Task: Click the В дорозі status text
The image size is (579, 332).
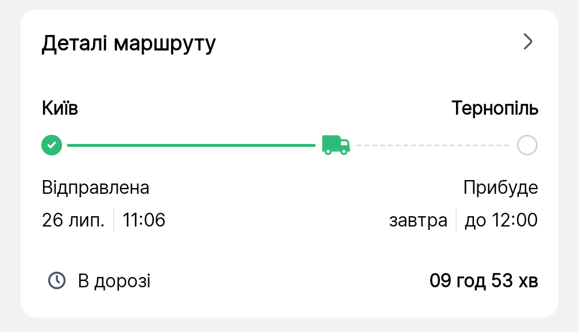Action: click(x=114, y=281)
